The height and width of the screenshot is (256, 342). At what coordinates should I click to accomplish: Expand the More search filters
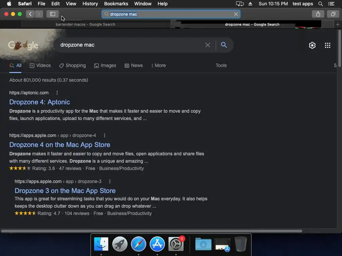coord(159,66)
